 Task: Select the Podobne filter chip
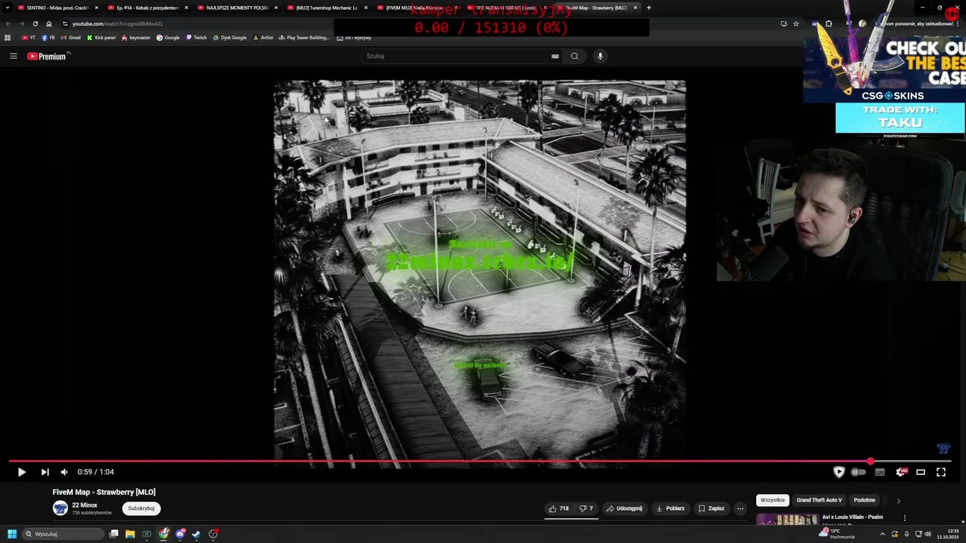pyautogui.click(x=864, y=500)
